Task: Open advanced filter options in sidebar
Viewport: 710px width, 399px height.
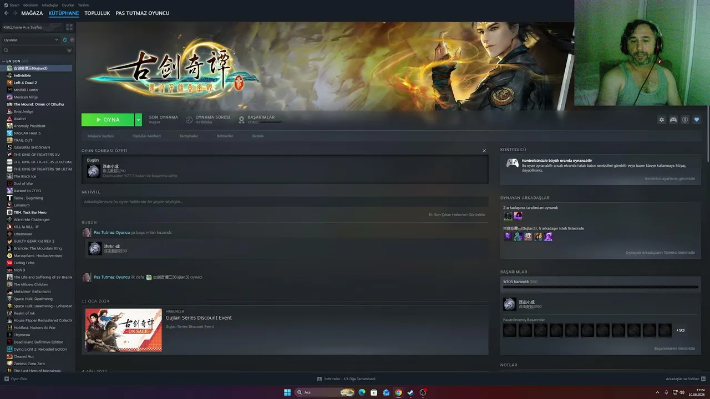Action: [x=69, y=50]
